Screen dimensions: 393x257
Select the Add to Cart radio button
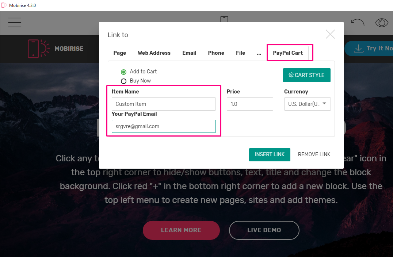(x=123, y=72)
